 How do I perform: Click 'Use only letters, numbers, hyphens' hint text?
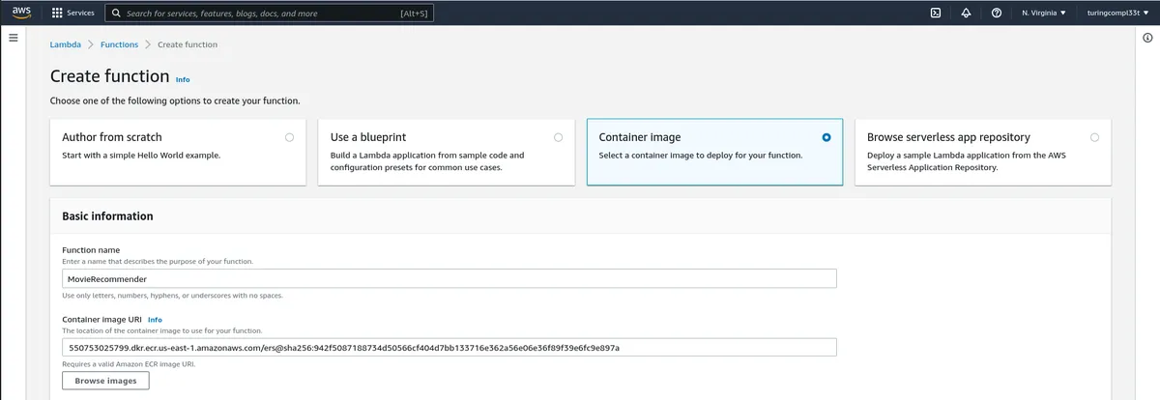pos(172,295)
